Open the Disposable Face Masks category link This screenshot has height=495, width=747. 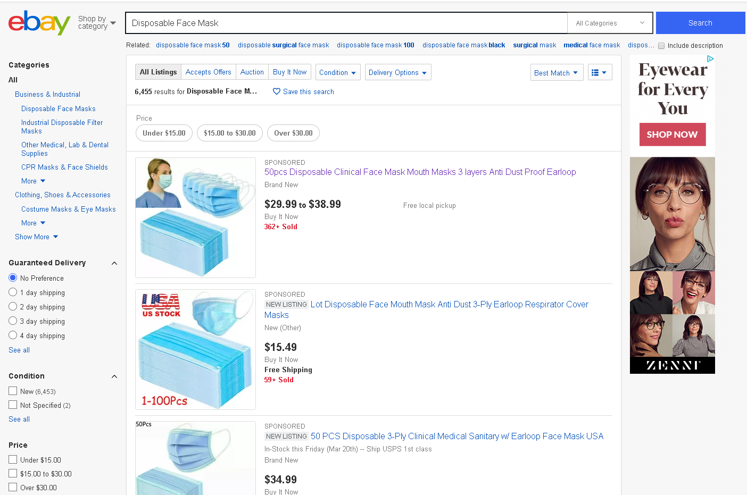[x=59, y=108]
